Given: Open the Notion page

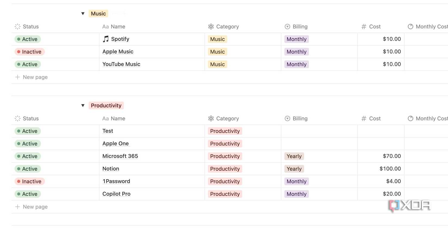Looking at the screenshot, I should click(x=111, y=169).
